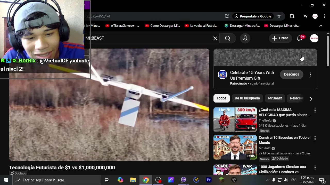Show more filter chips with right arrow
This screenshot has width=330, height=185.
[x=311, y=99]
